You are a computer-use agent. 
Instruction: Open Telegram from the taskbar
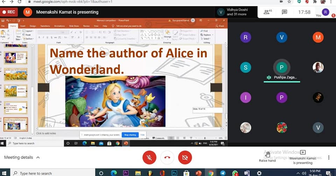tap(223, 173)
